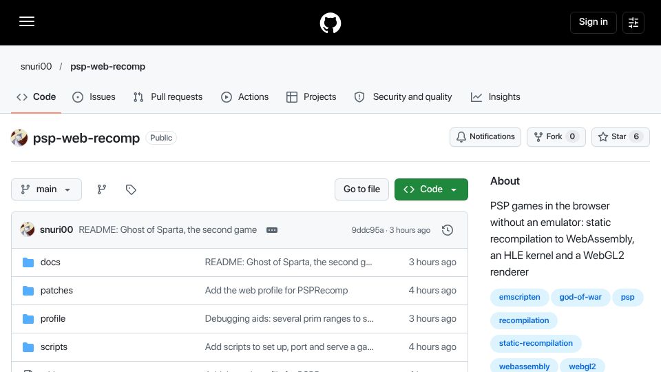Open snuri00 owner profile link
661x372 pixels.
click(36, 66)
